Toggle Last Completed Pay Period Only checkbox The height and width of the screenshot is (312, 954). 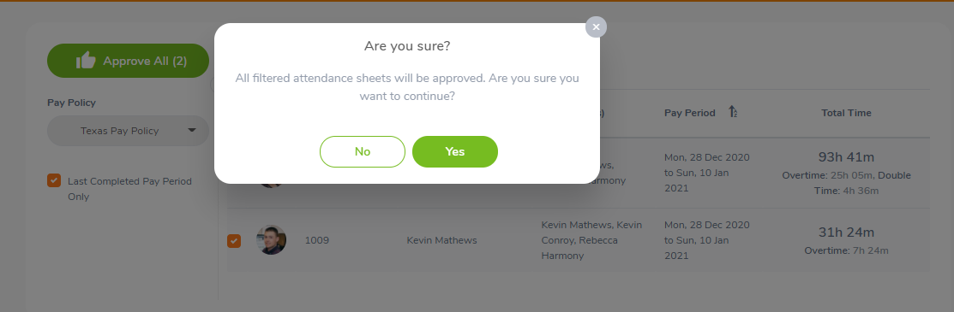coord(54,180)
